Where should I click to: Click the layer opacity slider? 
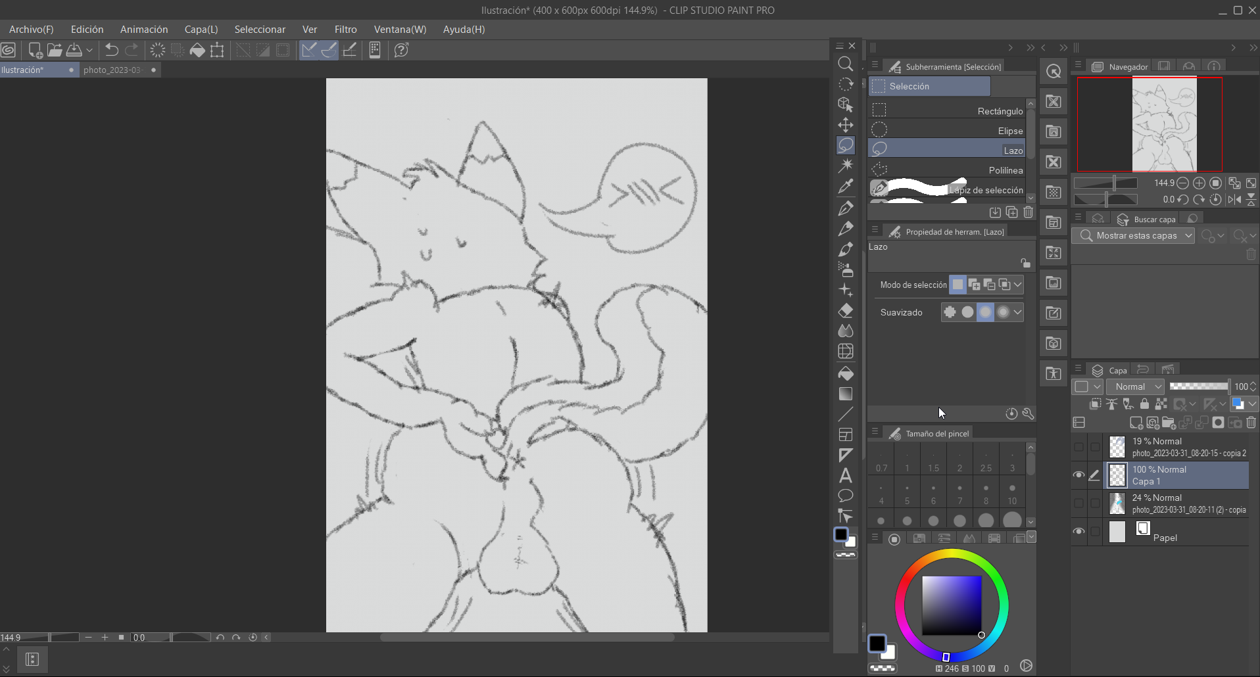click(x=1199, y=386)
